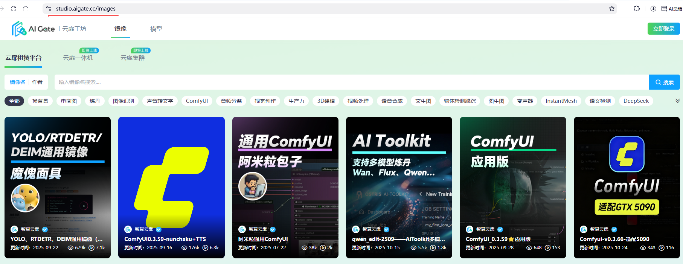Click the ComfyUI_0.3.59 应用版 title link
Image resolution: width=683 pixels, height=264 pixels.
(x=498, y=239)
